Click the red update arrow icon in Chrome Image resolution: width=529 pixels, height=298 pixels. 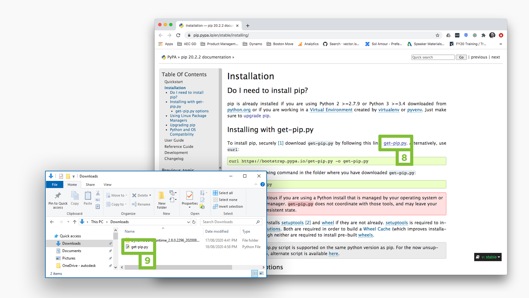pyautogui.click(x=501, y=35)
